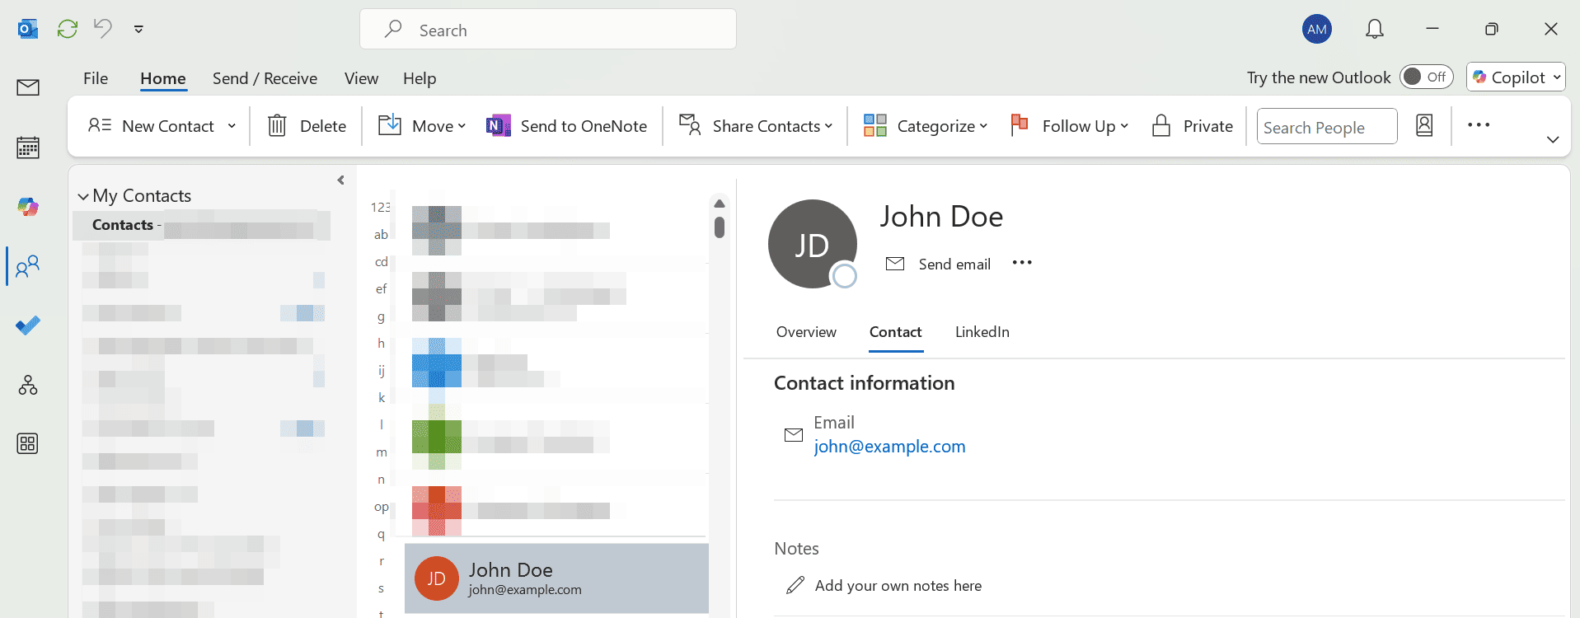Open john@example.com email link
Image resolution: width=1580 pixels, height=618 pixels.
point(889,447)
